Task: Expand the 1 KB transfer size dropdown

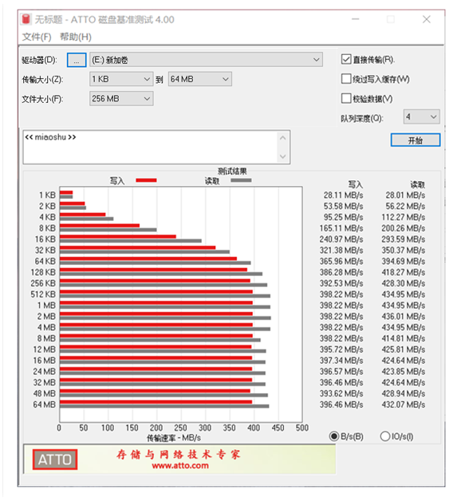Action: pyautogui.click(x=121, y=79)
